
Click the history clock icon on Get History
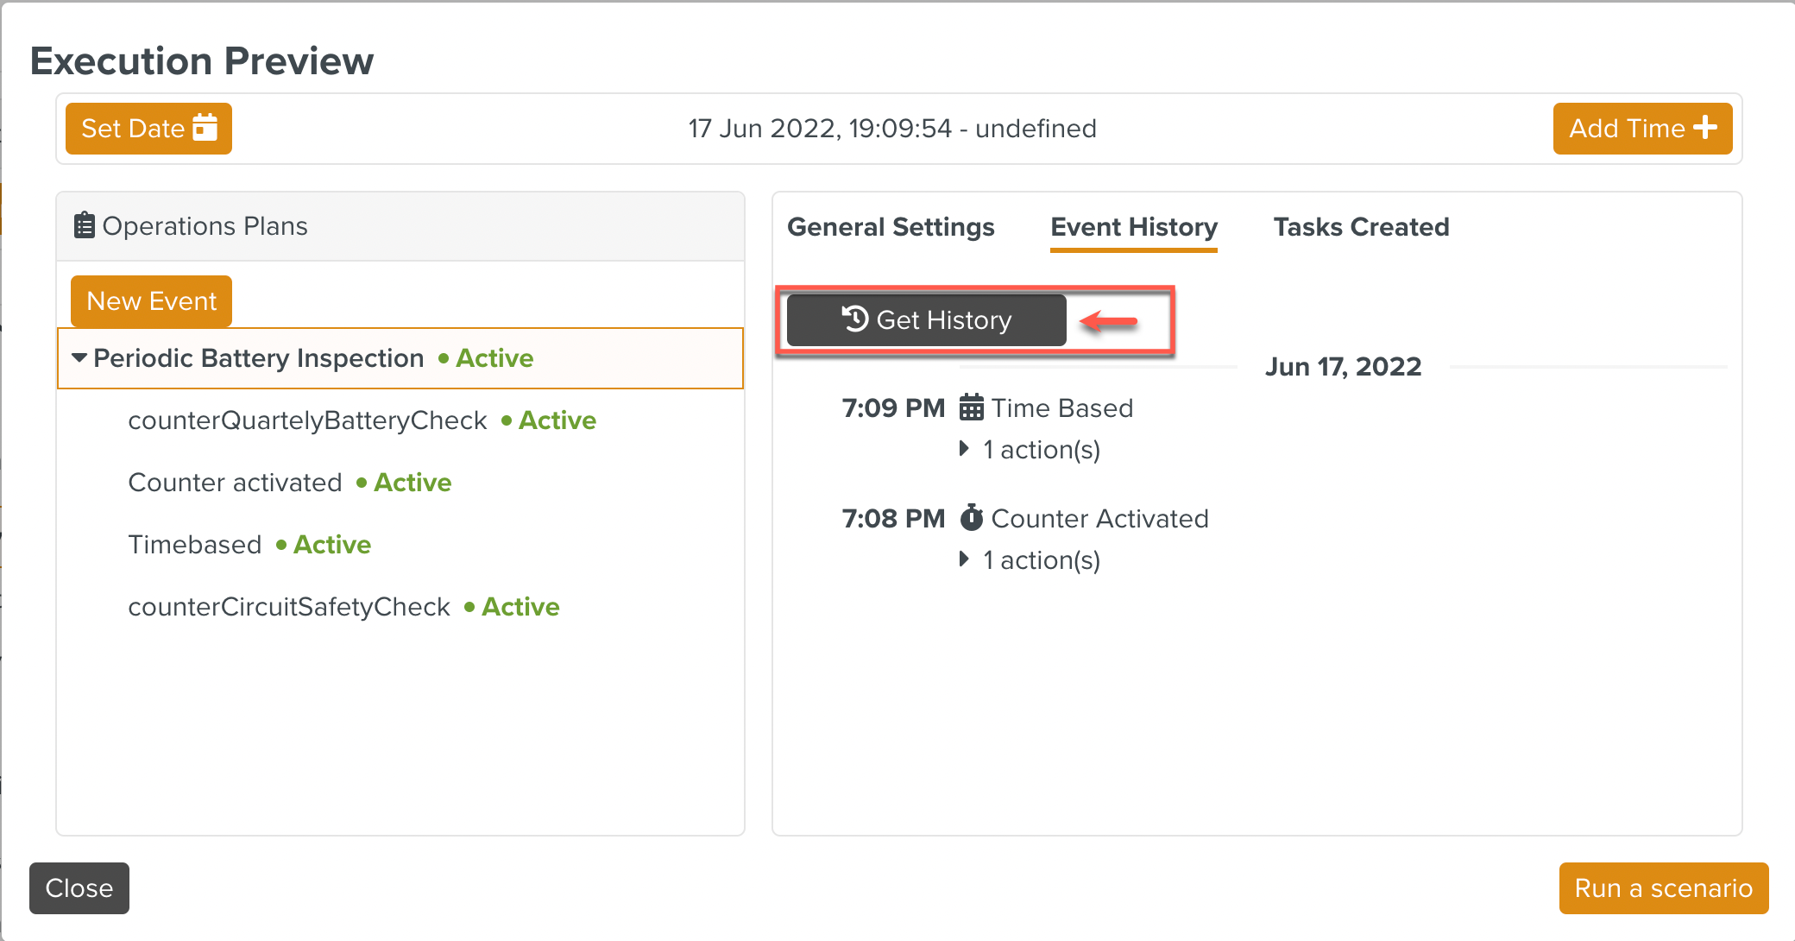[x=854, y=319]
